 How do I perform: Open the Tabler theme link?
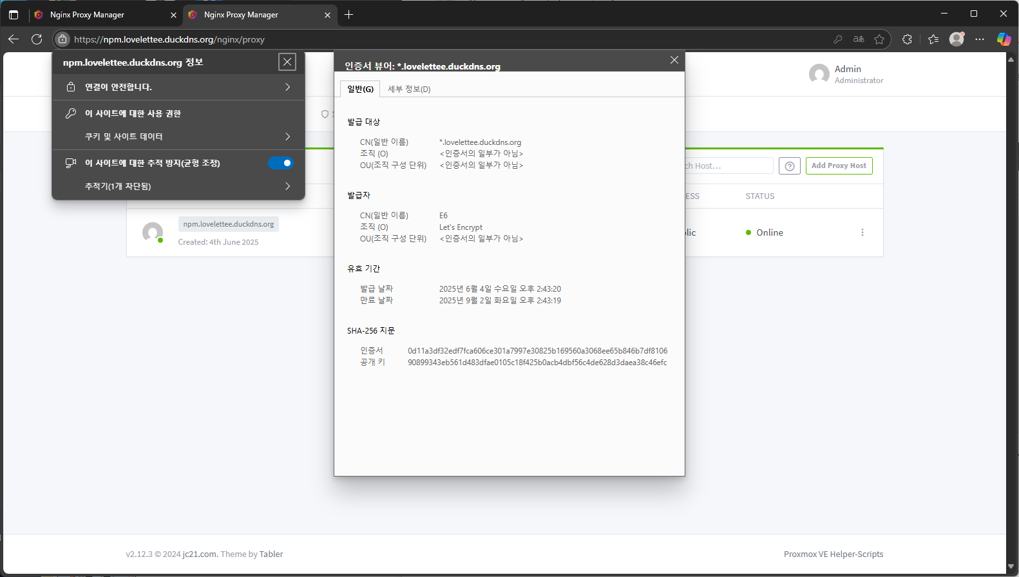271,554
